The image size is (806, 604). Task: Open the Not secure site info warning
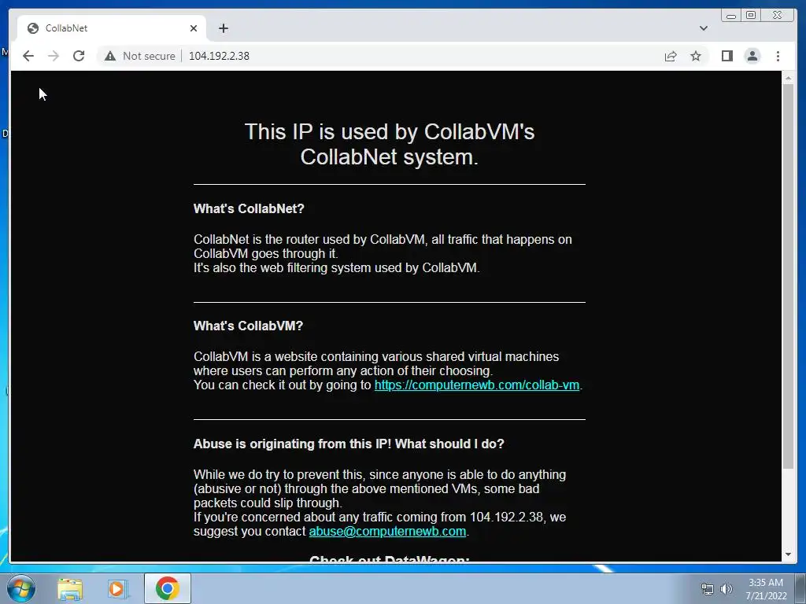point(140,56)
